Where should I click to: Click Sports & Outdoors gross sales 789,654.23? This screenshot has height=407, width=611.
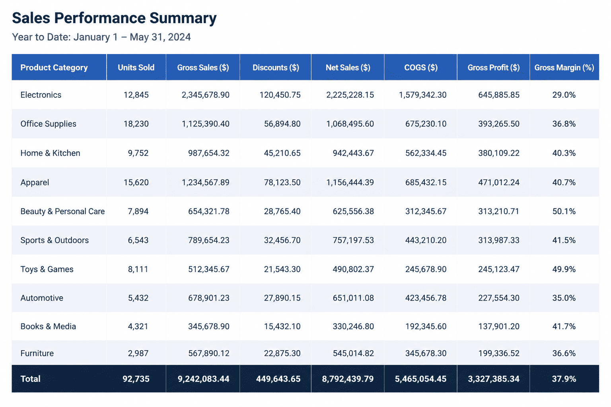(x=209, y=240)
